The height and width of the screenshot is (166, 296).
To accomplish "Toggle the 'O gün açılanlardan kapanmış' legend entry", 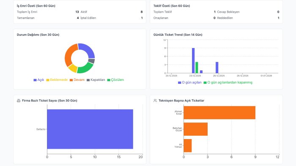I will click(228, 83).
